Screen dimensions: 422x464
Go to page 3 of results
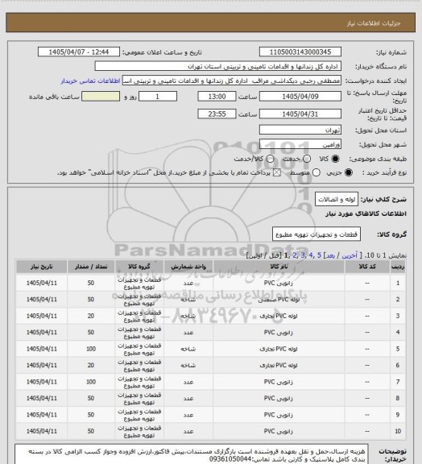pos(303,255)
